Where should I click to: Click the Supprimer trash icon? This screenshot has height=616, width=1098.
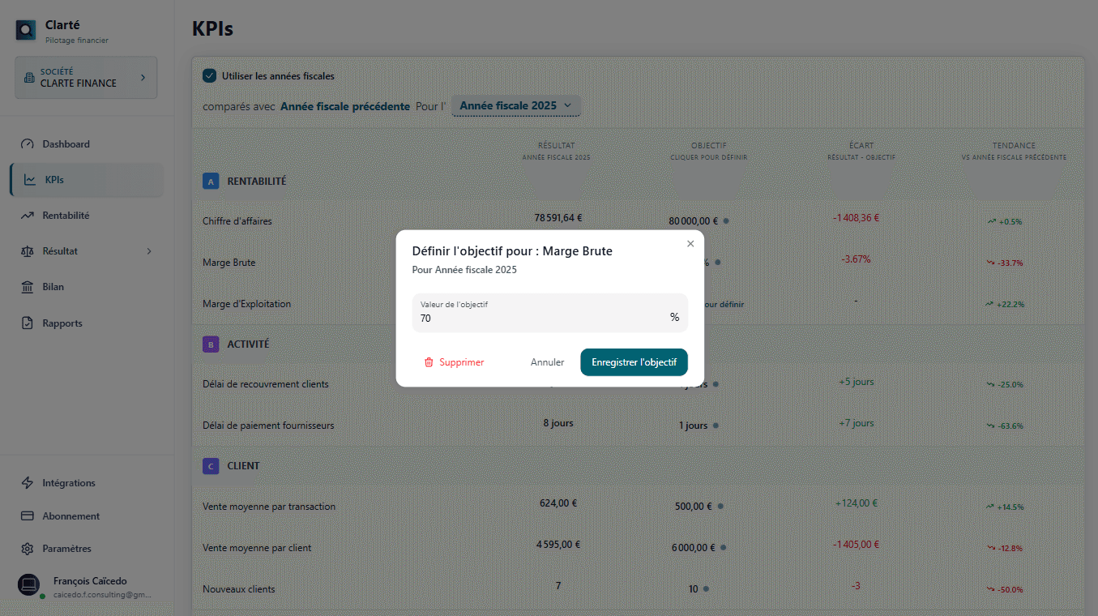pos(429,362)
